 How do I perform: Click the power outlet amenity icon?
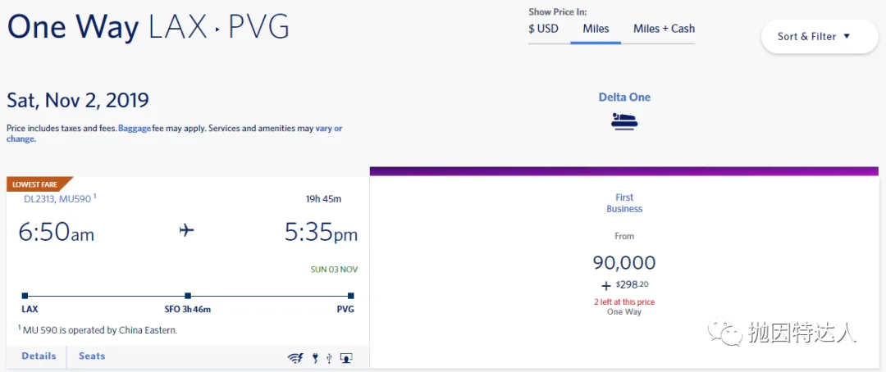[x=315, y=358]
